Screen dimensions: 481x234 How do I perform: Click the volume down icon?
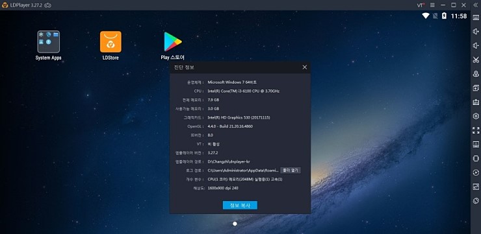pos(476,45)
